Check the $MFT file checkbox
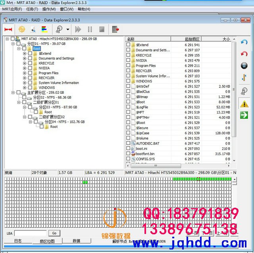 [x=128, y=112]
